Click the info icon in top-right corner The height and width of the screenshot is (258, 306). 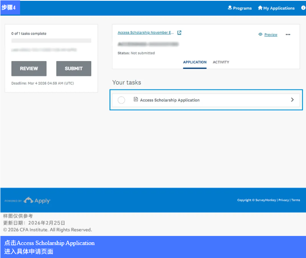[303, 8]
